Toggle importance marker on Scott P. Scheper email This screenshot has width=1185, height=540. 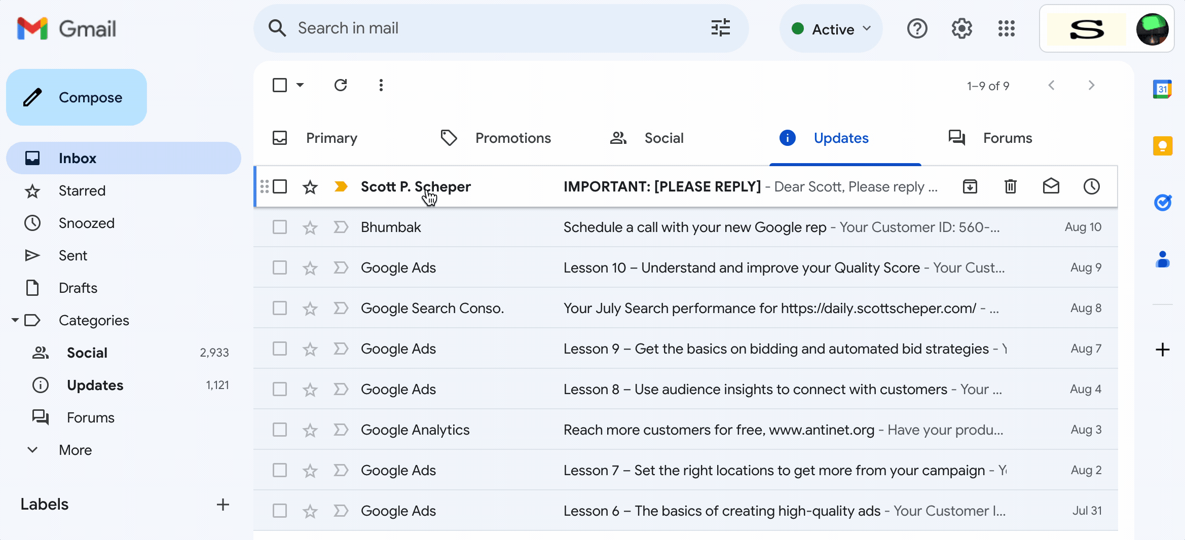[x=341, y=186]
